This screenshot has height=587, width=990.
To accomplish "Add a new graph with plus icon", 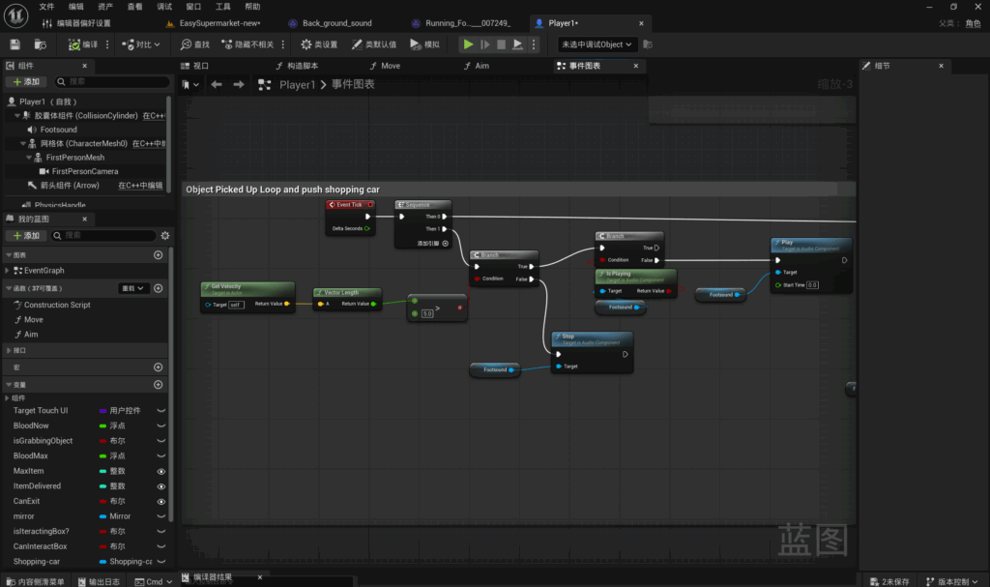I will [x=159, y=254].
